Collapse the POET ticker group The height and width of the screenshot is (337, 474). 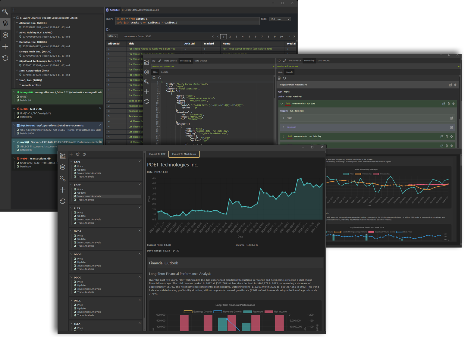(71, 185)
